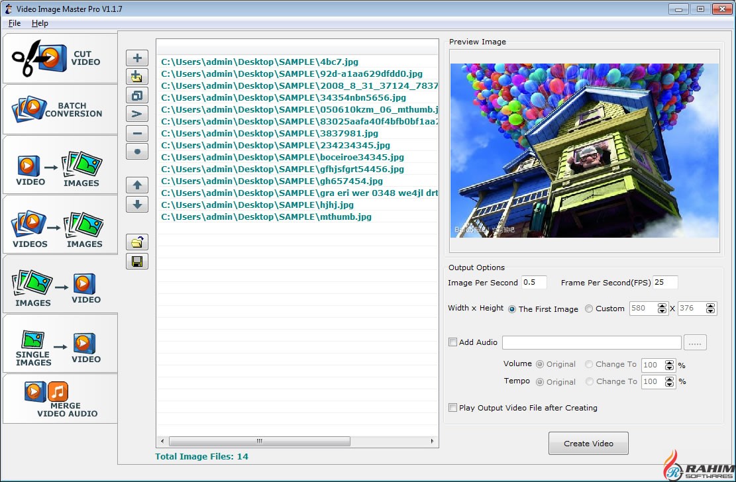This screenshot has height=482, width=736.
Task: Open the Help menu
Action: tap(40, 23)
